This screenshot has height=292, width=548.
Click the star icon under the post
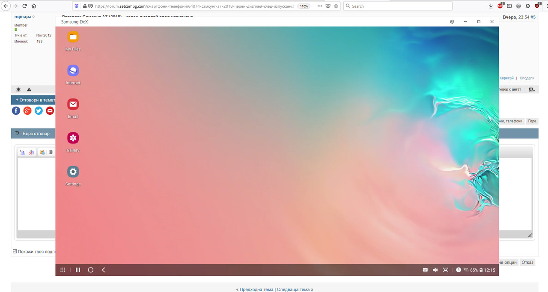coord(18,89)
